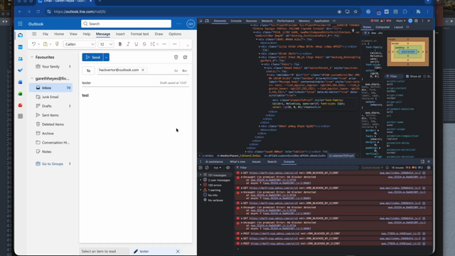The width and height of the screenshot is (455, 256).
Task: Click the console Filter field
Action: click(296, 168)
